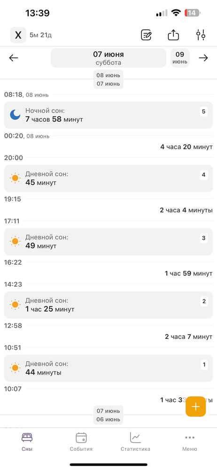The image size is (217, 470).
Task: Open the child profile X avatar
Action: pyautogui.click(x=18, y=35)
